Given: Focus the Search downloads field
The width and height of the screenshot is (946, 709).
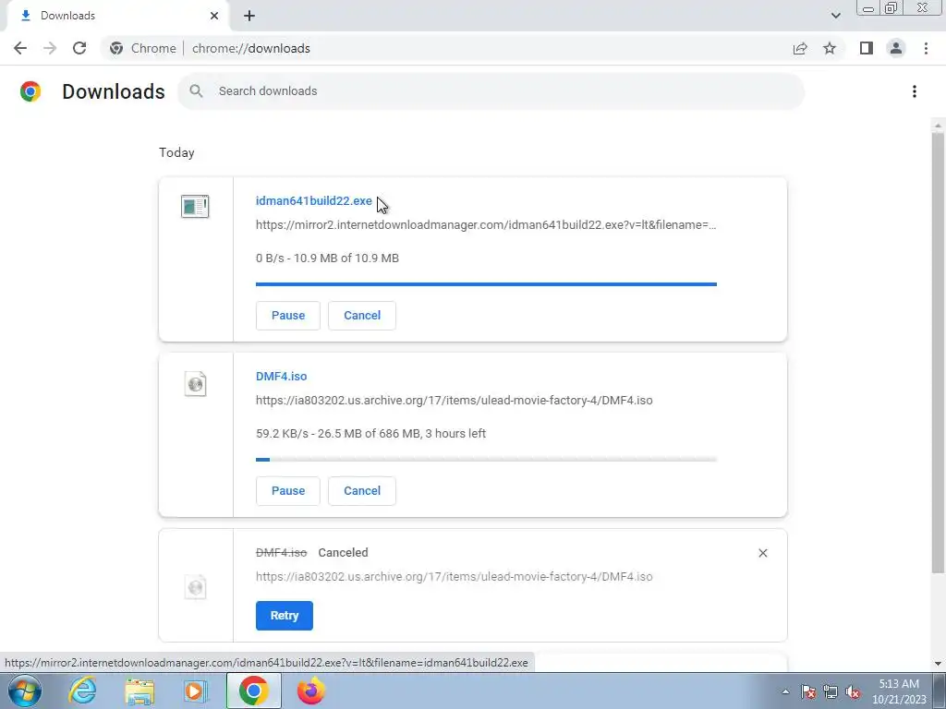Looking at the screenshot, I should [x=491, y=91].
